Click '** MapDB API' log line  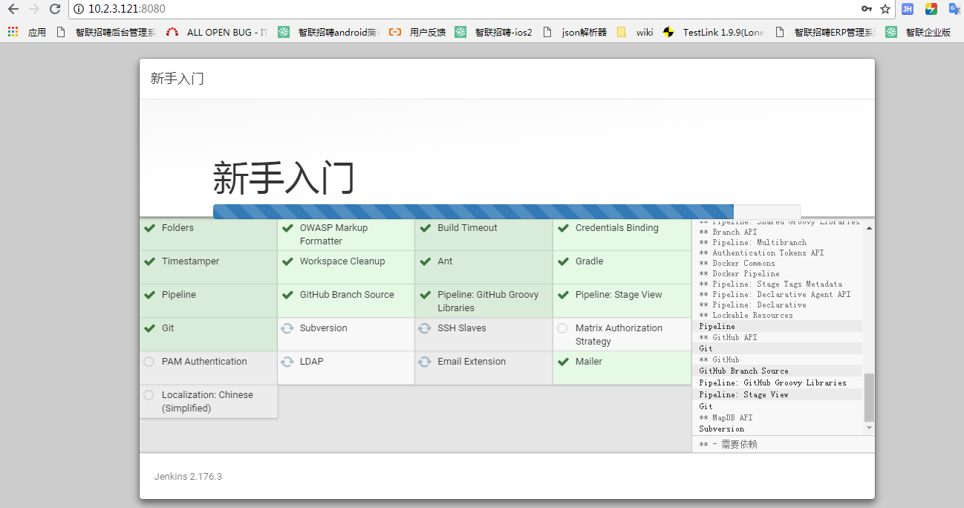coord(726,417)
